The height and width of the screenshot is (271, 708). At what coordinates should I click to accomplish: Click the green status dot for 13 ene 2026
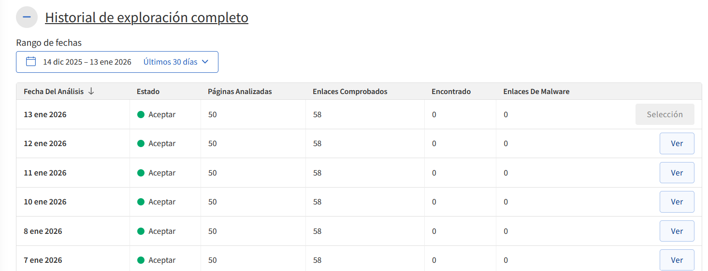pyautogui.click(x=141, y=115)
